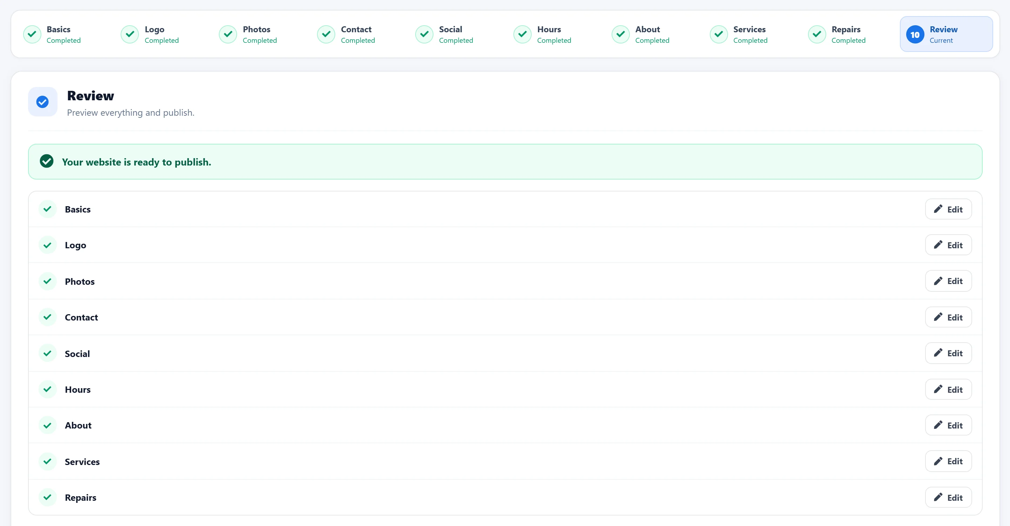
Task: Click the Repairs step checkmark icon in stepper
Action: (x=817, y=34)
